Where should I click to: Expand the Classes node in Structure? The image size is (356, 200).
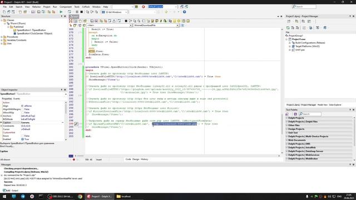click(x=2, y=20)
